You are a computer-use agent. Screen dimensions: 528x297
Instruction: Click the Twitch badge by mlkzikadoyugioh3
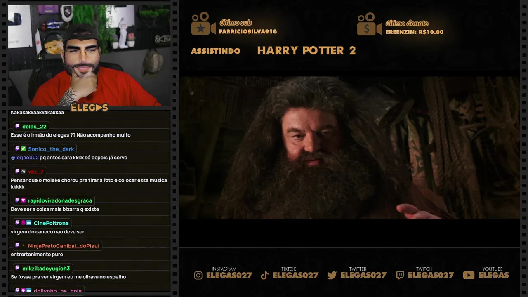click(x=18, y=268)
